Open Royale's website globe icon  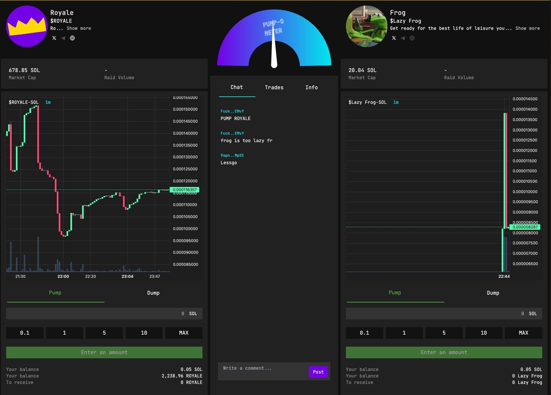click(x=72, y=38)
